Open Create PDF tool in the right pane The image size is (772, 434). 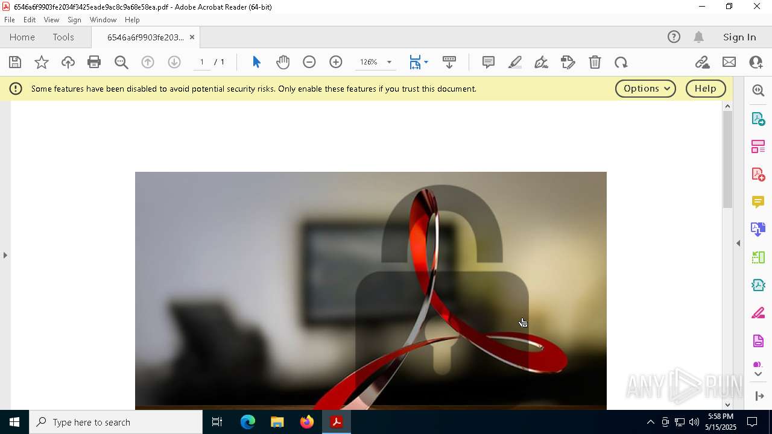758,174
